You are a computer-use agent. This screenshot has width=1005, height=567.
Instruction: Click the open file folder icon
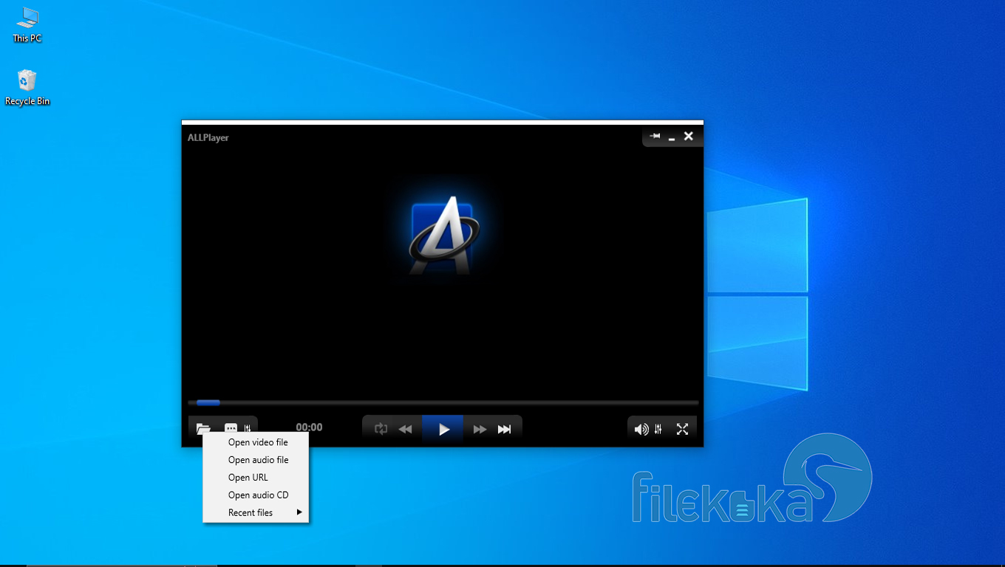[203, 428]
